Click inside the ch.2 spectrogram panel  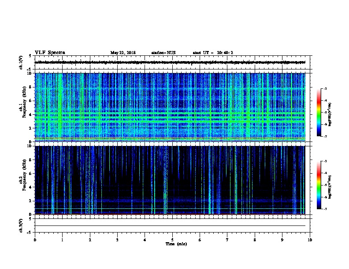coord(170,180)
